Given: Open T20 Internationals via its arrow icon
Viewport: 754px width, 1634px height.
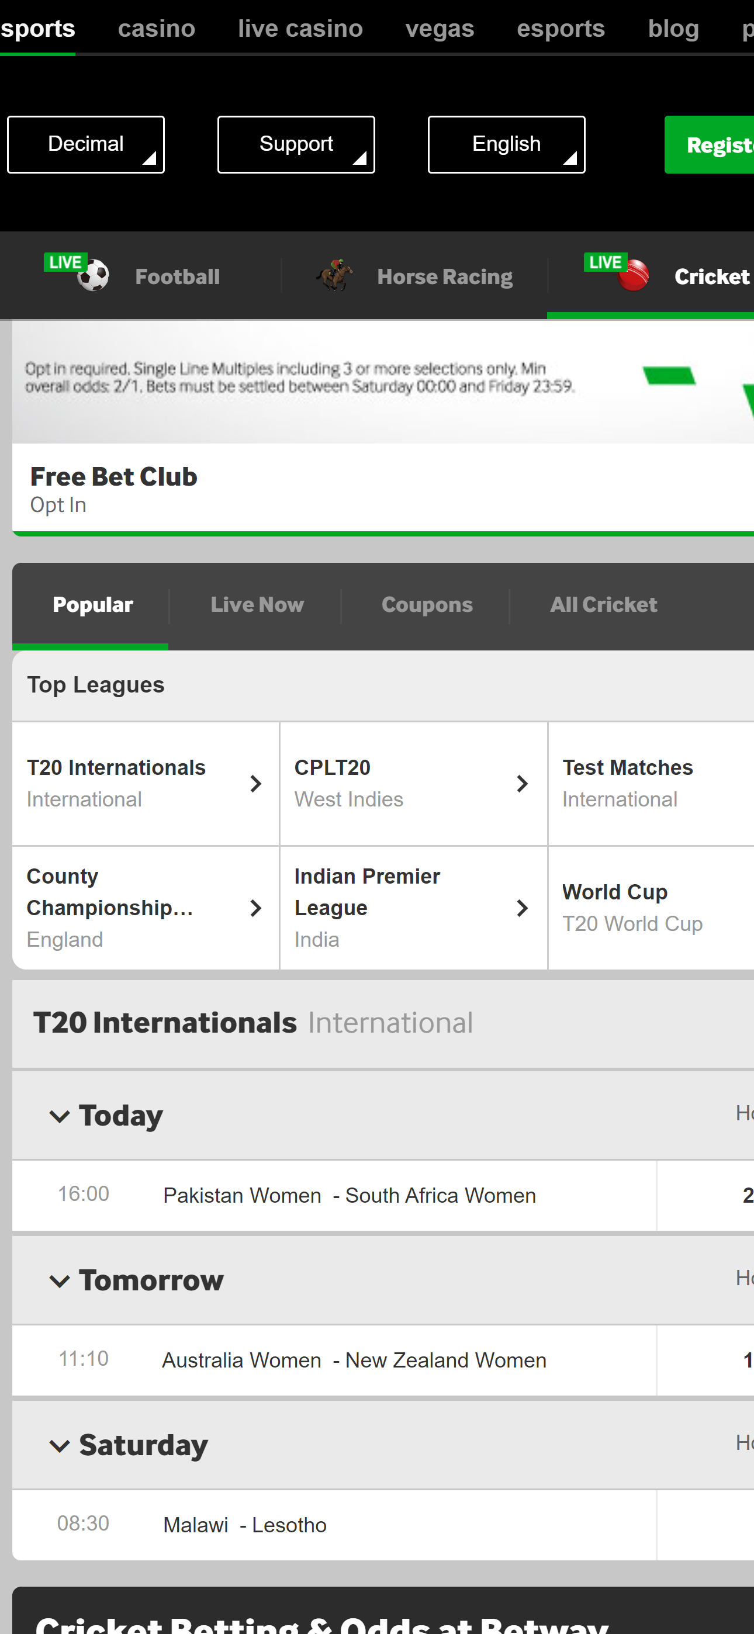Looking at the screenshot, I should click(255, 783).
